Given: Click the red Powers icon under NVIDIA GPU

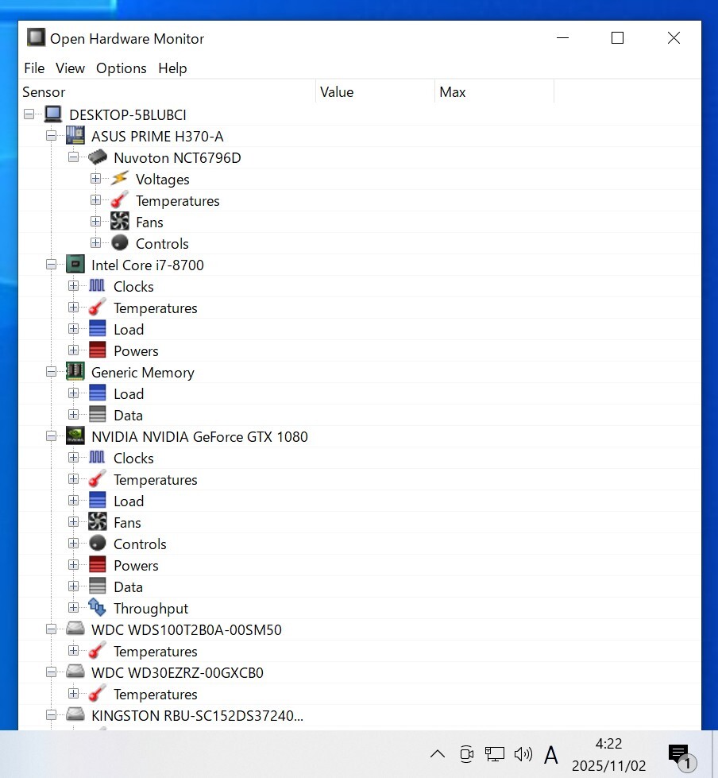Looking at the screenshot, I should (97, 565).
